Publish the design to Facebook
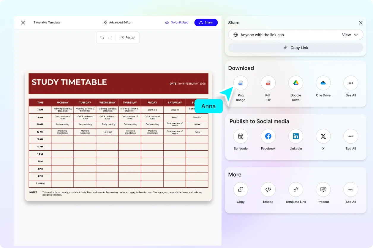 [x=268, y=136]
